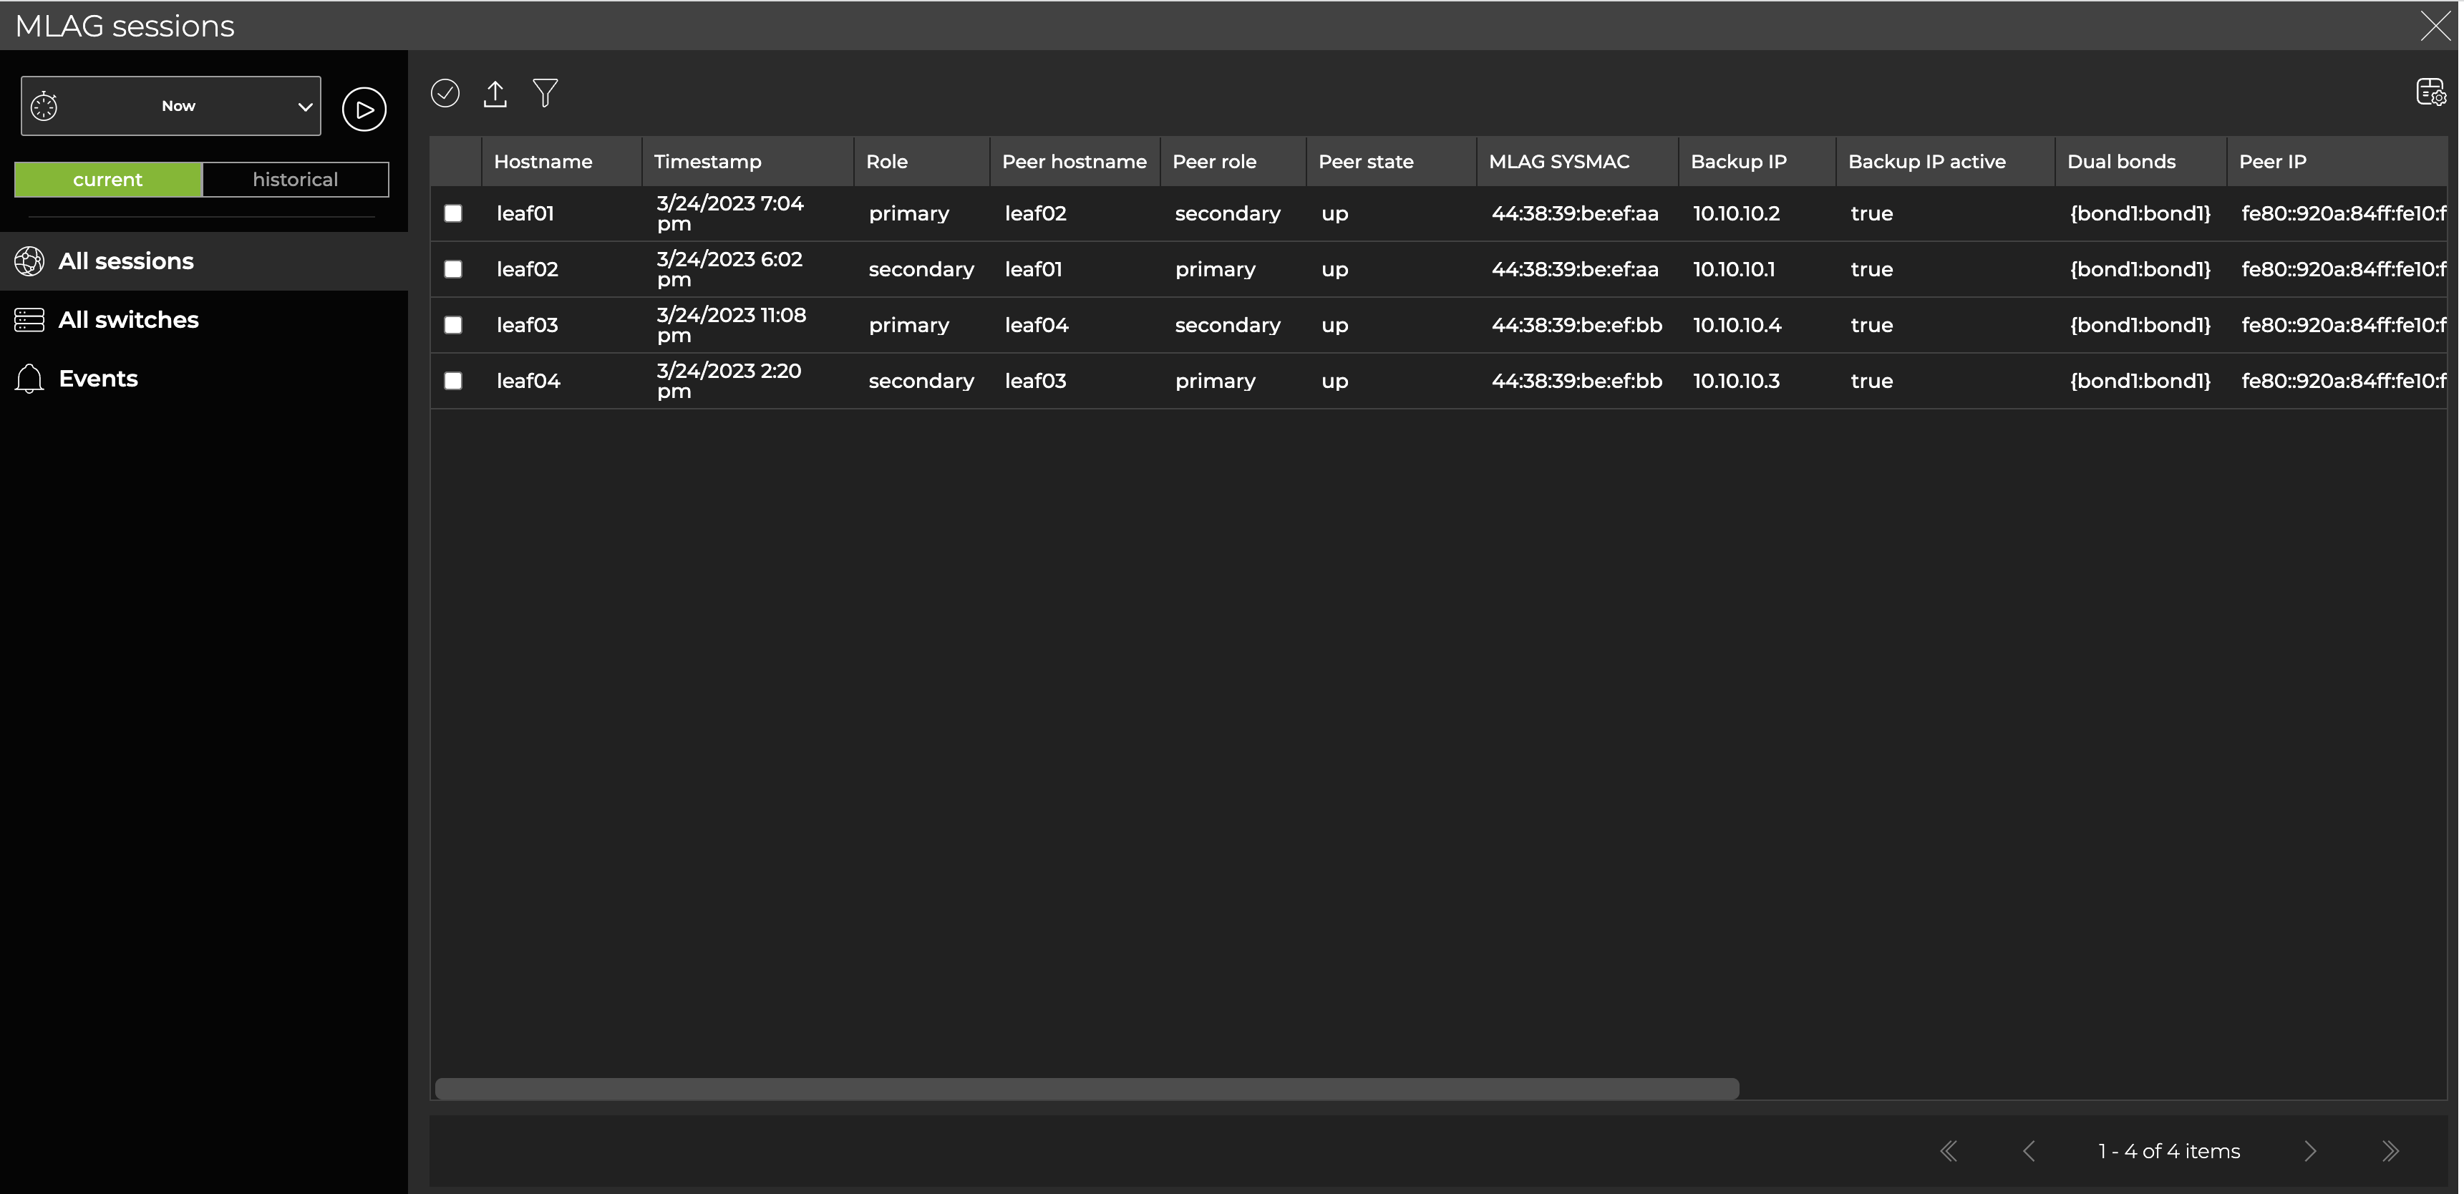This screenshot has height=1194, width=2464.
Task: Click the horizontal table scrollbar
Action: coord(1086,1089)
